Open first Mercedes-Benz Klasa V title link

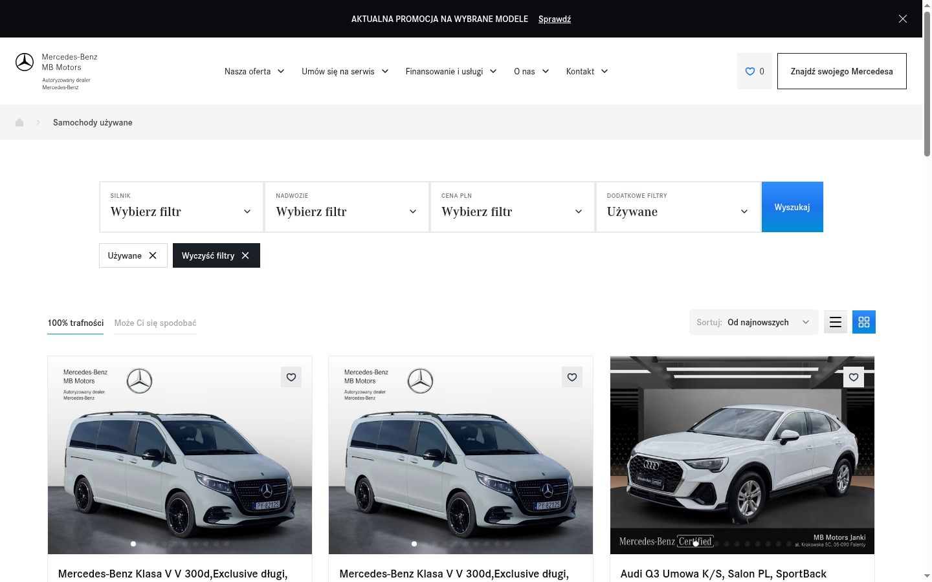click(x=173, y=574)
